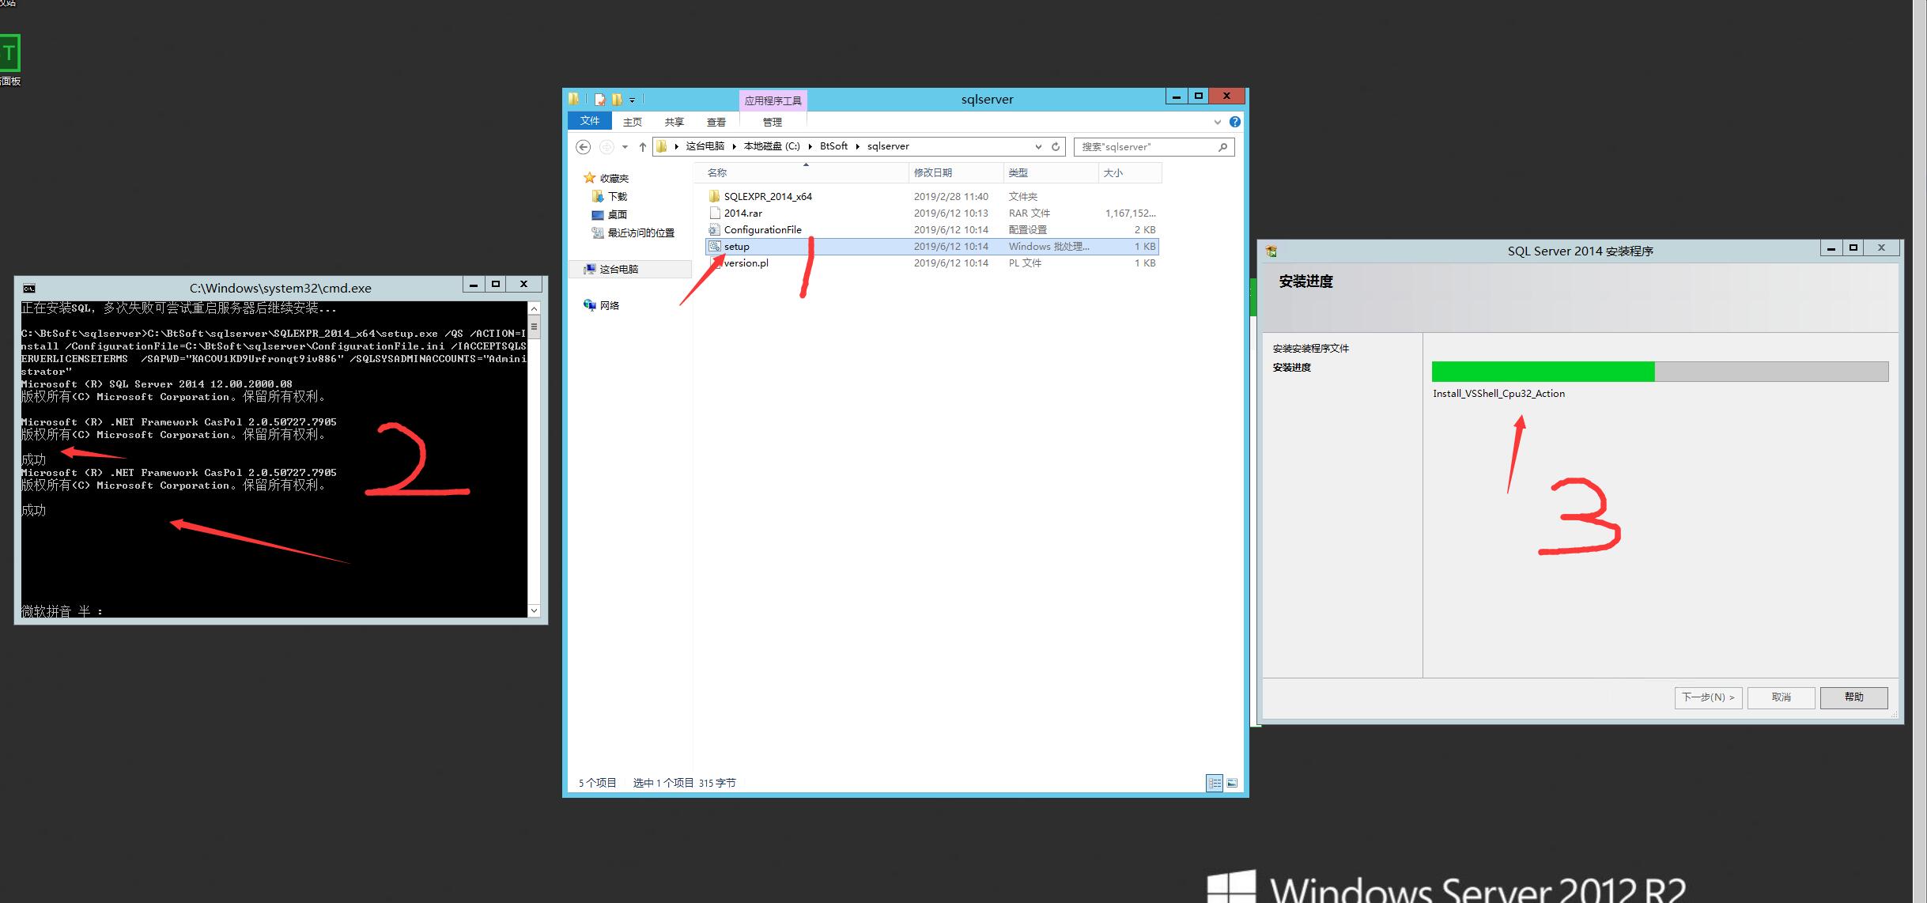Select the ConfigurationFile ini file
The image size is (1927, 903).
pyautogui.click(x=762, y=230)
